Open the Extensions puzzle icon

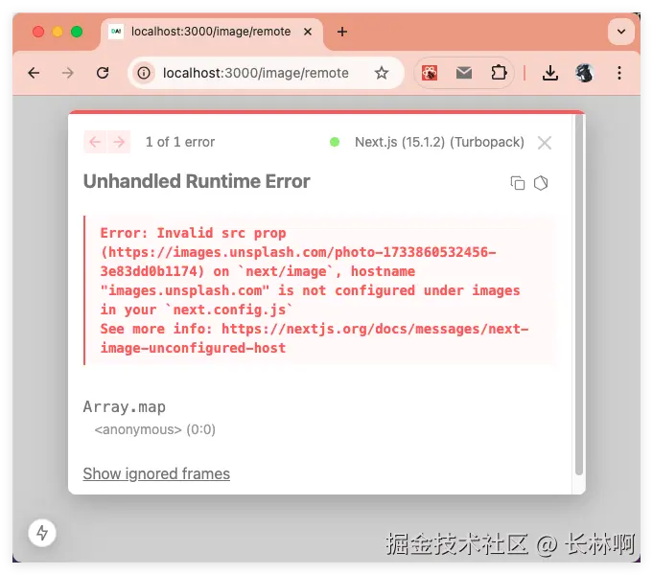[499, 73]
